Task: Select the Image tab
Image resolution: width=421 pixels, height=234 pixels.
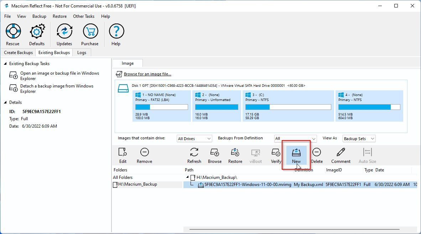Action: click(x=128, y=63)
